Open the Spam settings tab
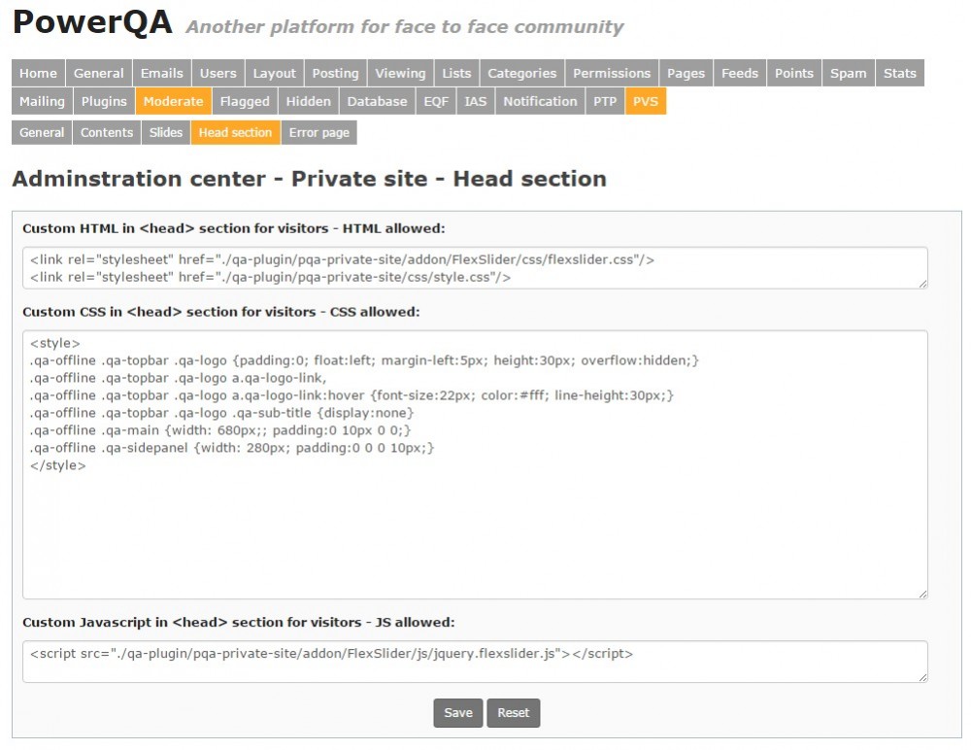This screenshot has width=971, height=750. [x=848, y=73]
